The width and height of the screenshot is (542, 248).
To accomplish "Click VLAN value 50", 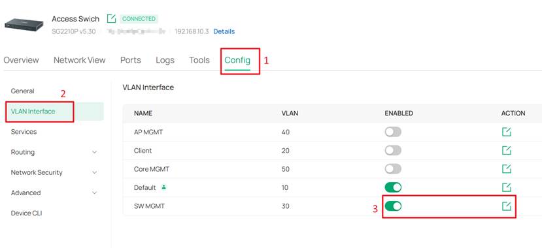I will (x=286, y=169).
